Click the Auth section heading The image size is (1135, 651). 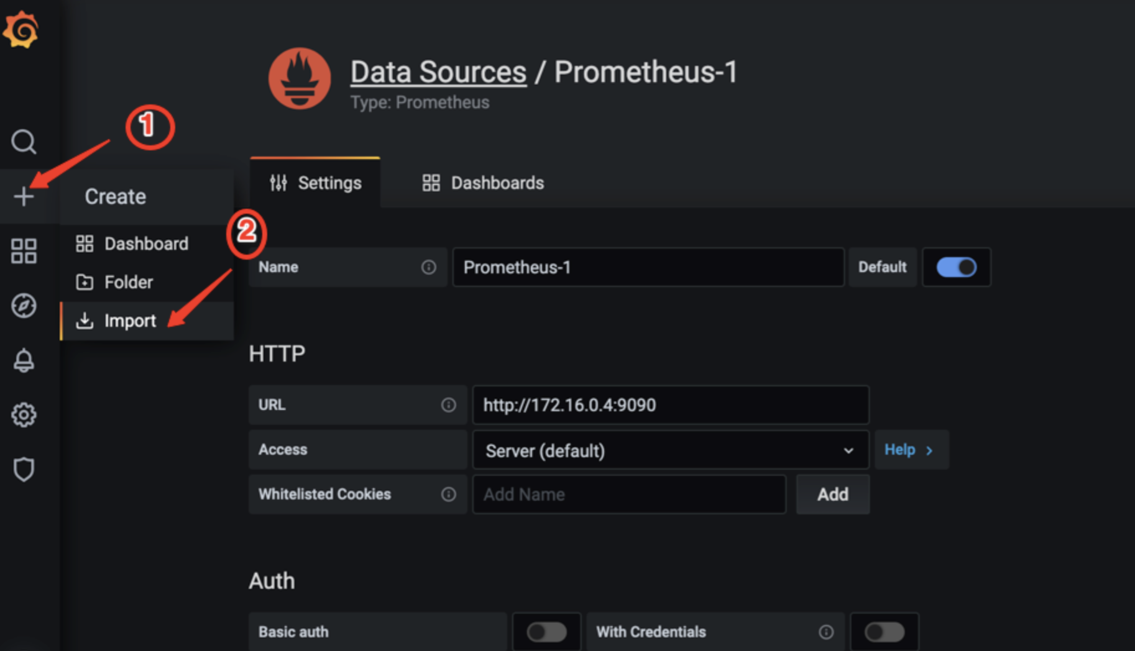(x=272, y=581)
